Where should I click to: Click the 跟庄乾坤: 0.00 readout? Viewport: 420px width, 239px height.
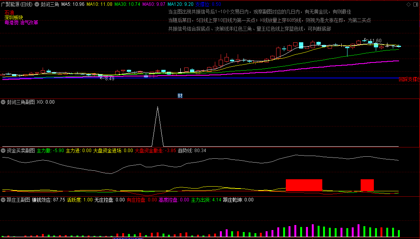[238, 199]
